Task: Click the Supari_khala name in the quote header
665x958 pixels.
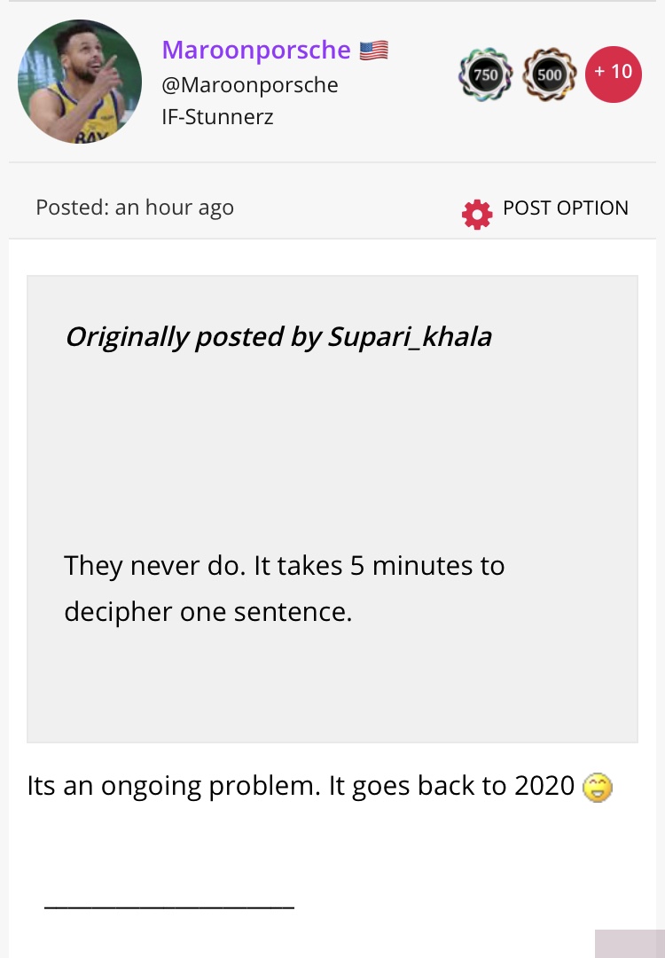Action: pos(410,337)
